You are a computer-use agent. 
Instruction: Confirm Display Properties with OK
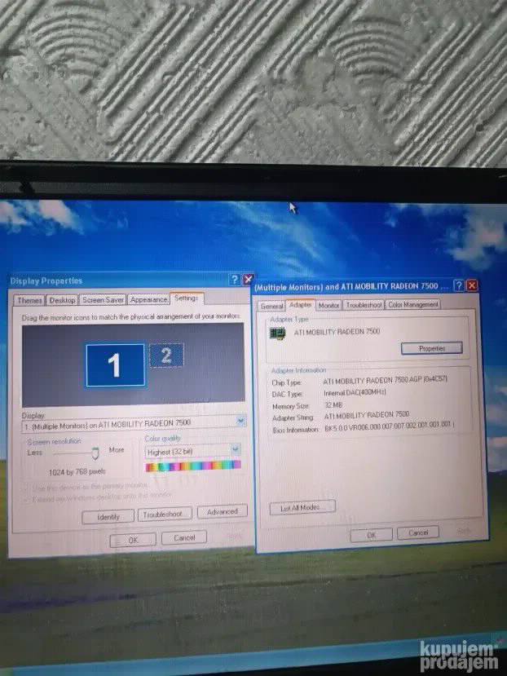click(133, 540)
